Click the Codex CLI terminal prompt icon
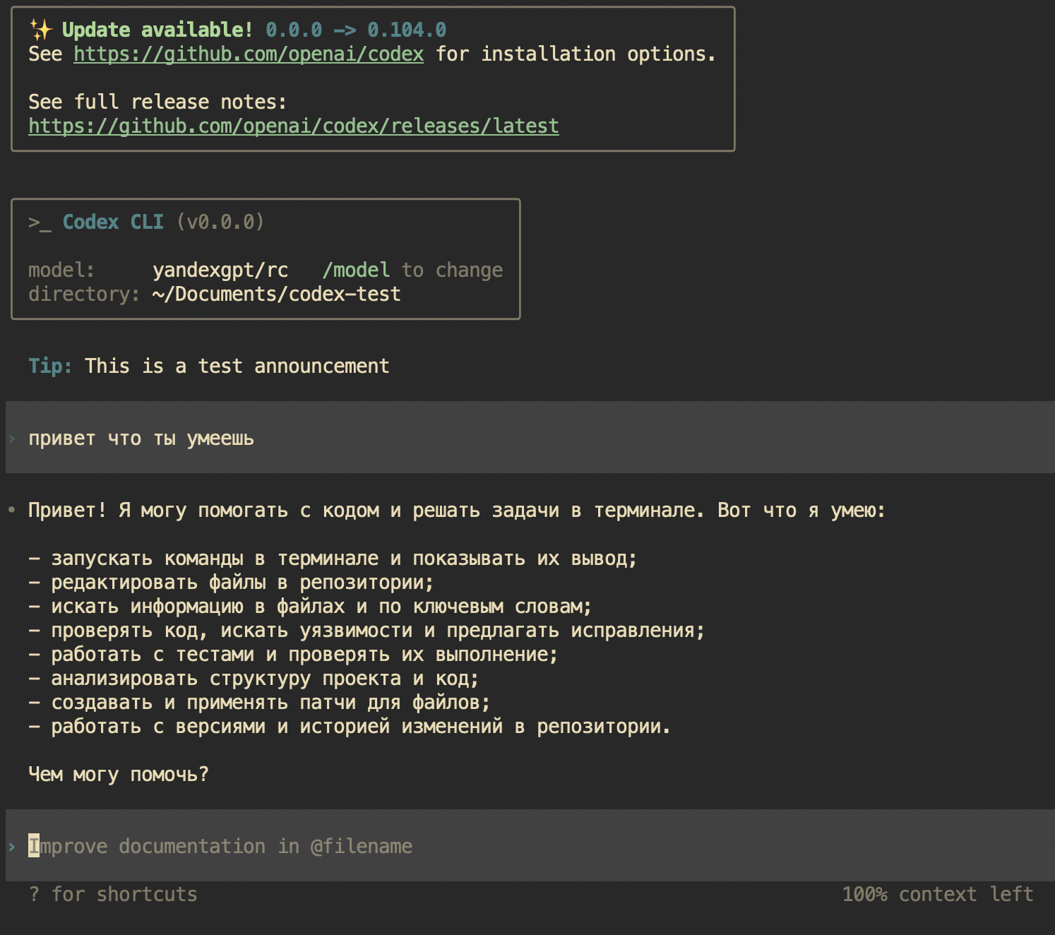Image resolution: width=1055 pixels, height=935 pixels. 39,222
